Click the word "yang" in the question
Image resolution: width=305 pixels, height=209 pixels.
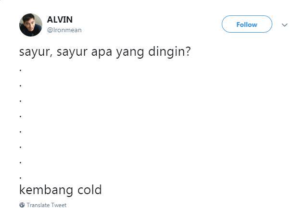(130, 52)
